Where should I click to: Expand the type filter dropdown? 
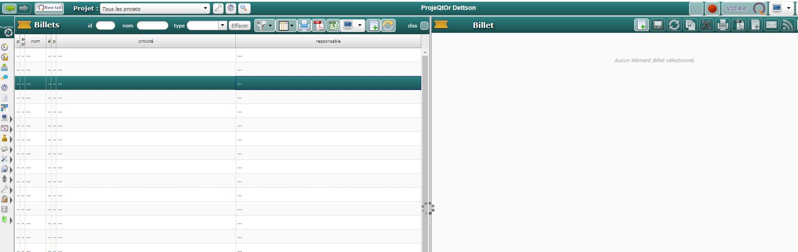point(222,26)
